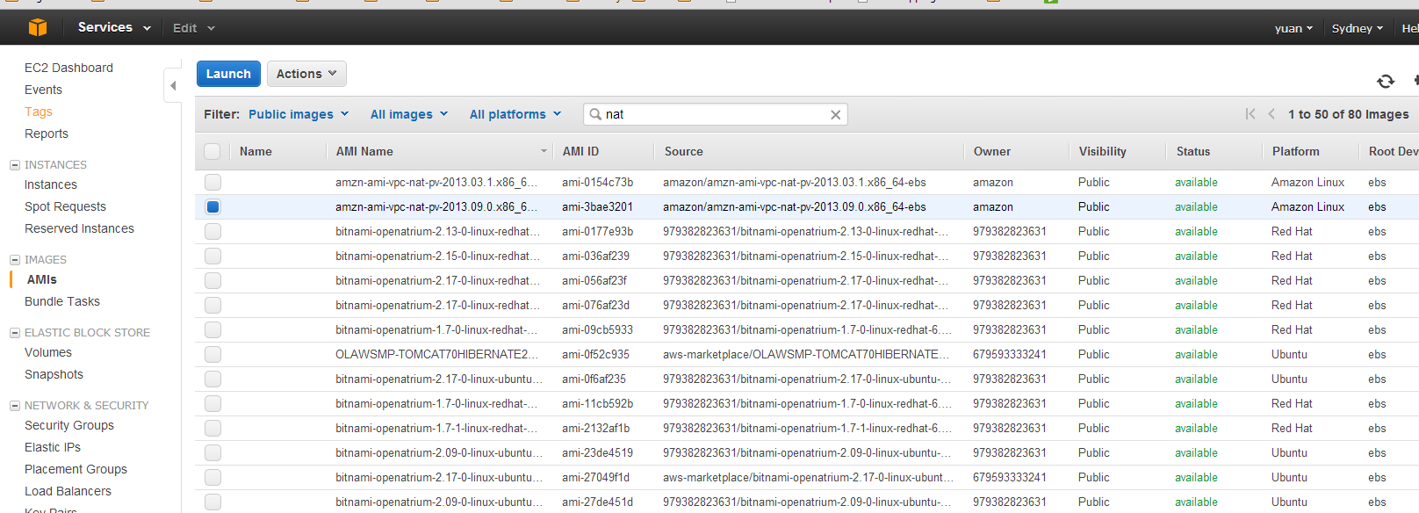
Task: Click ami-11cb592b AMI ID cell
Action: pyautogui.click(x=597, y=403)
